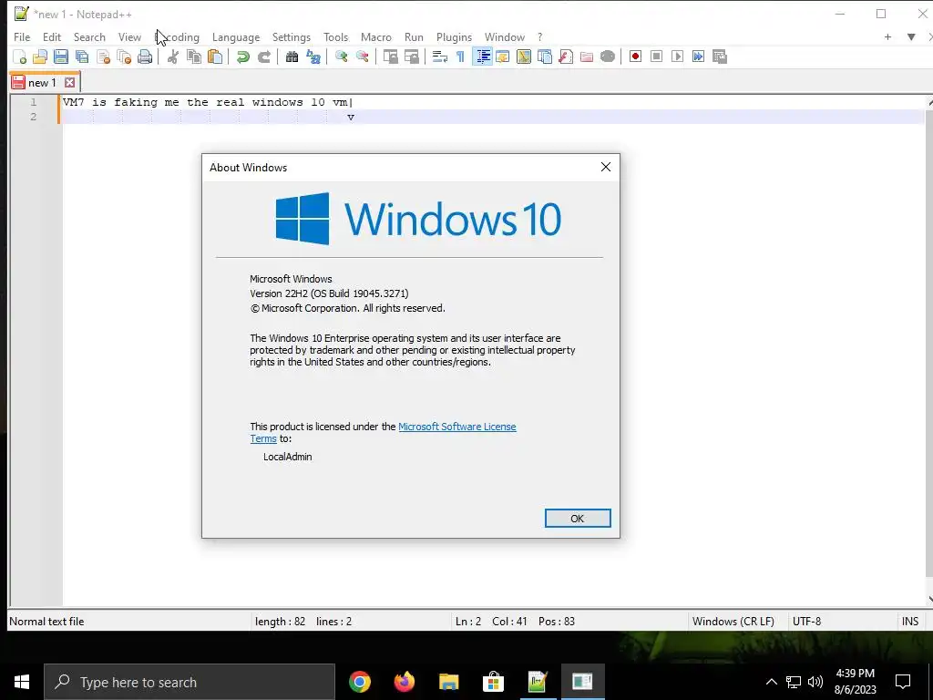933x700 pixels.
Task: Open the Settings menu
Action: [x=292, y=36]
